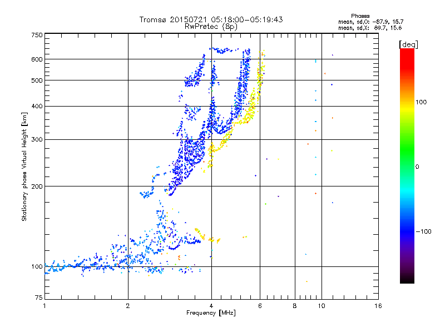Click y-axis tick label "600"
The image size is (445, 333).
[37, 59]
